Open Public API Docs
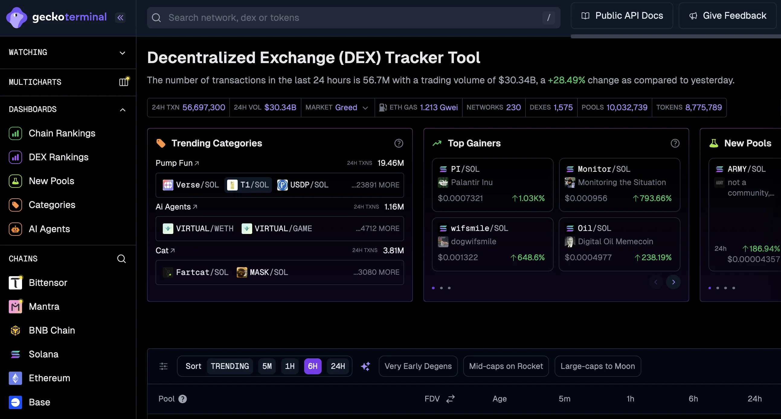The height and width of the screenshot is (419, 781). coord(622,16)
